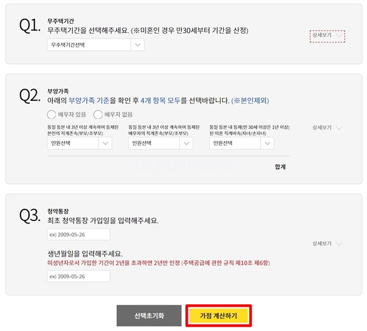
Task: Click arrow icon of 직계비속 selector
Action: 267,144
